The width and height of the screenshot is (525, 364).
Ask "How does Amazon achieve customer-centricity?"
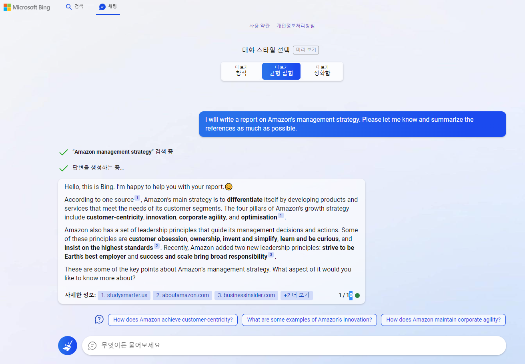coord(173,320)
